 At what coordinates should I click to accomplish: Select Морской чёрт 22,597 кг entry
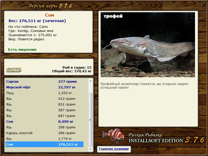tap(44, 87)
